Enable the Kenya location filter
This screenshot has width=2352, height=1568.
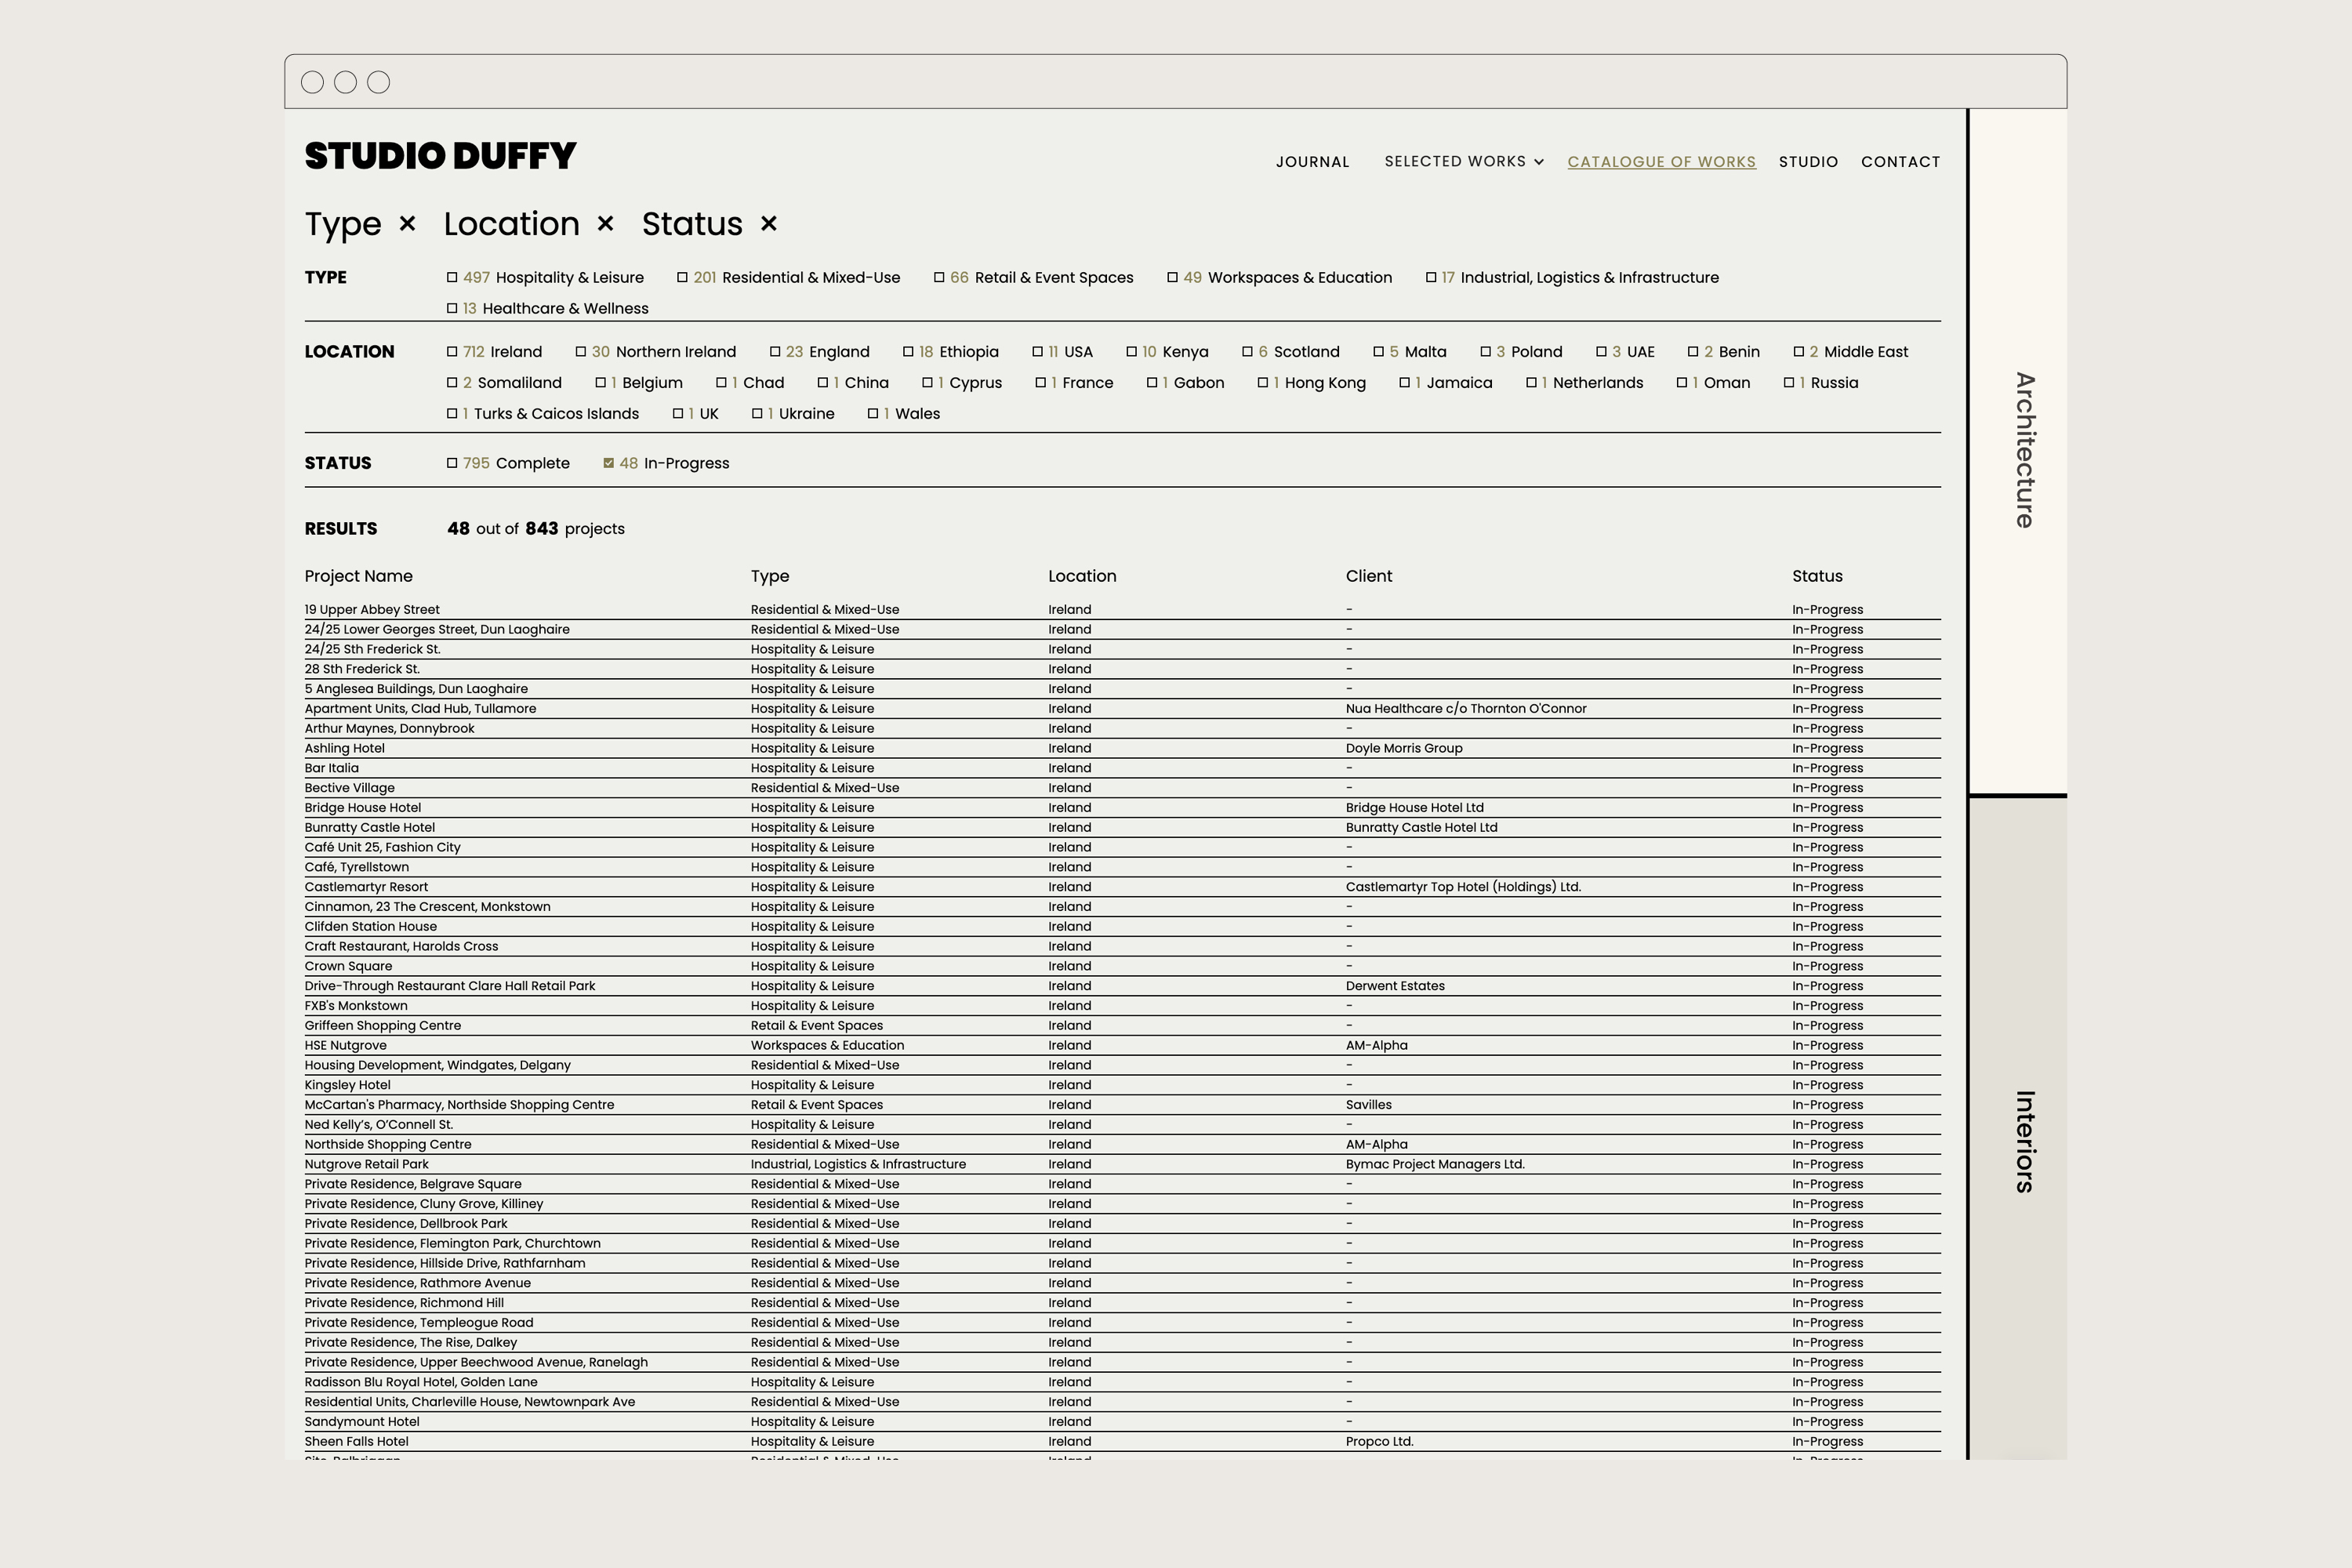1131,352
